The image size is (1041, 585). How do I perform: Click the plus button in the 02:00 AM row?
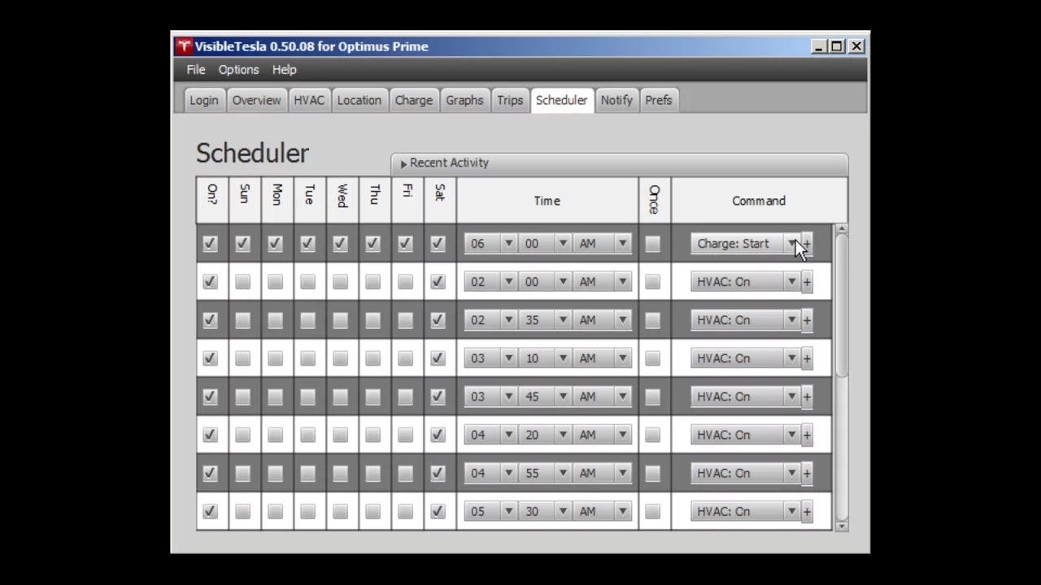point(807,282)
